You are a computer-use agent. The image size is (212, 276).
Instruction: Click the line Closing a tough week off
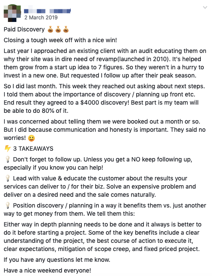60,40
